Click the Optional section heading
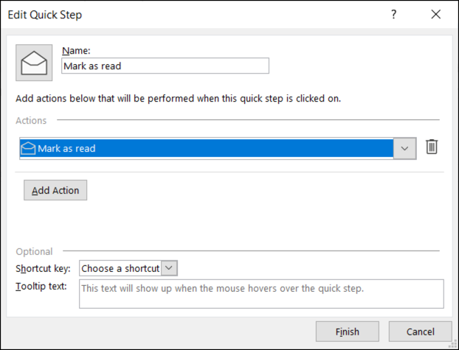Screen dimensions: 459x350 click(x=35, y=251)
